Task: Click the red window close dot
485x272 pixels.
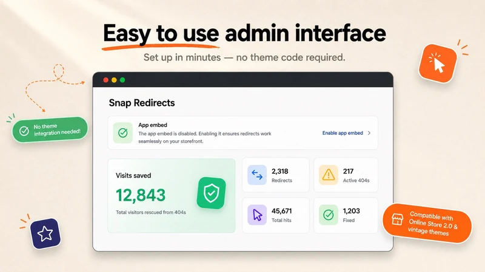Action: (x=105, y=80)
